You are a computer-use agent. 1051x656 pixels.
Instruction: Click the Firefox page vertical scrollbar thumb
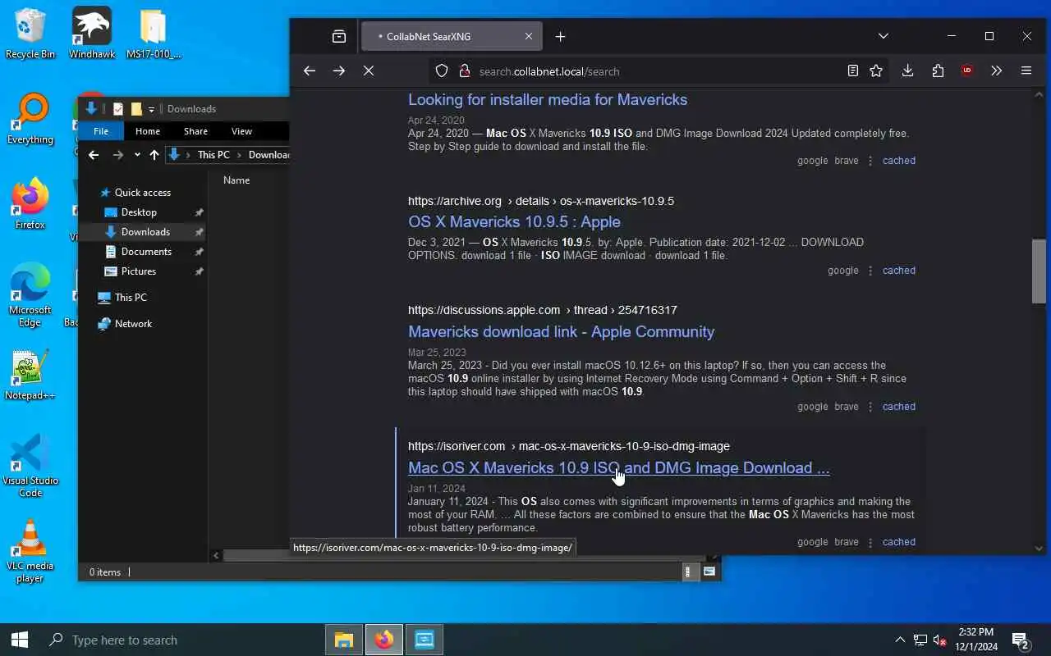(1039, 272)
